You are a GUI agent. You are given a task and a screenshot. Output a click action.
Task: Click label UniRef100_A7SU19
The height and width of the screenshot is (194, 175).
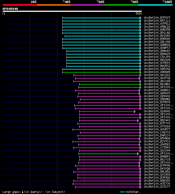click(x=157, y=126)
